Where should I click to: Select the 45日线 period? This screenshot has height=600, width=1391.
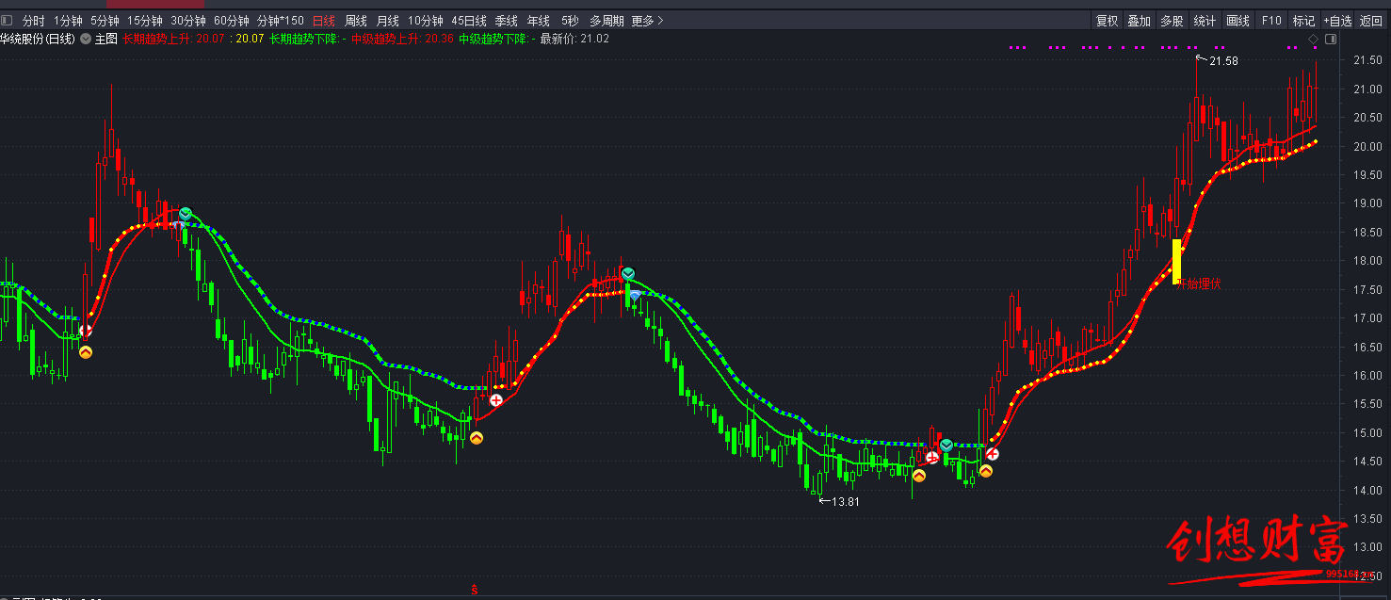pos(469,21)
